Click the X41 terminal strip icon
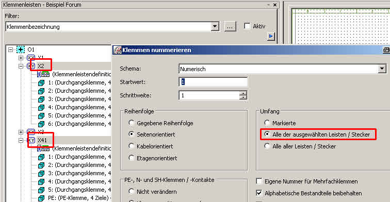Viewport: 390px width, 202px height. tap(31, 140)
